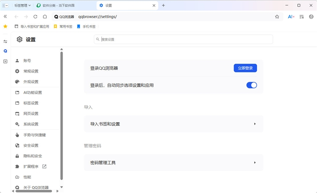Add a sidebar app with plus icon
Image resolution: width=317 pixels, height=193 pixels.
[x=5, y=61]
